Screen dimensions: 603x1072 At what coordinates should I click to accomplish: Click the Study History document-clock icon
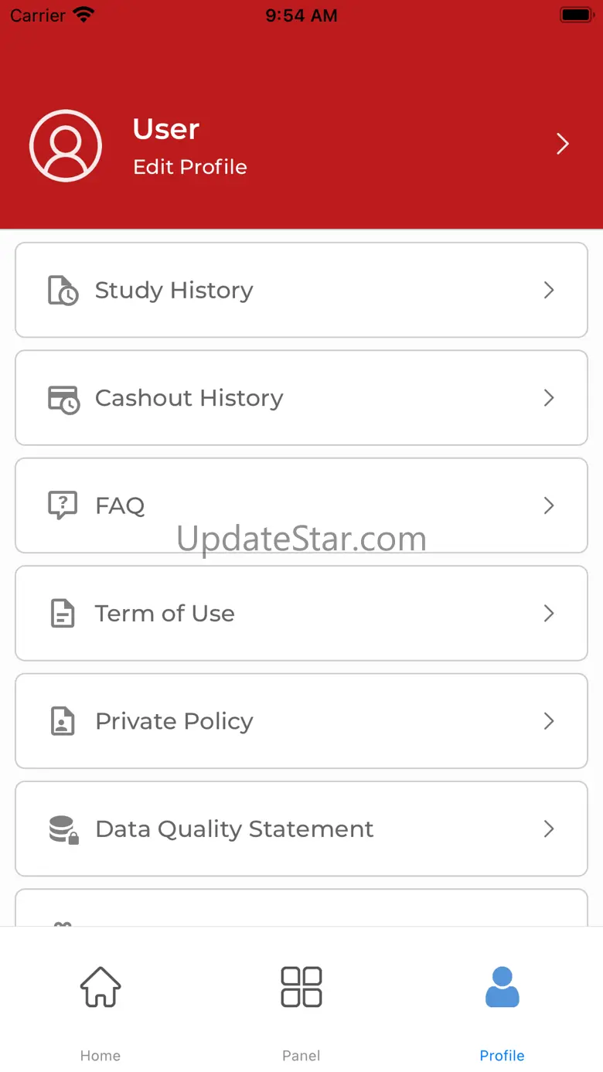pos(63,291)
